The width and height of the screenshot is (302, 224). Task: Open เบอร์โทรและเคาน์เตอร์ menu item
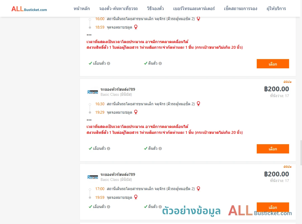194,9
